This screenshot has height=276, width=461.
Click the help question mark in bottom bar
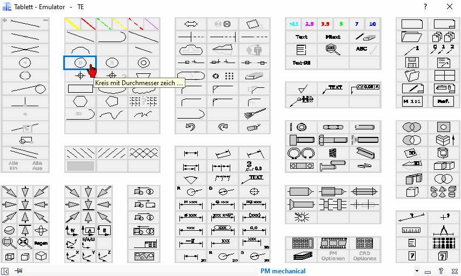coord(440,271)
